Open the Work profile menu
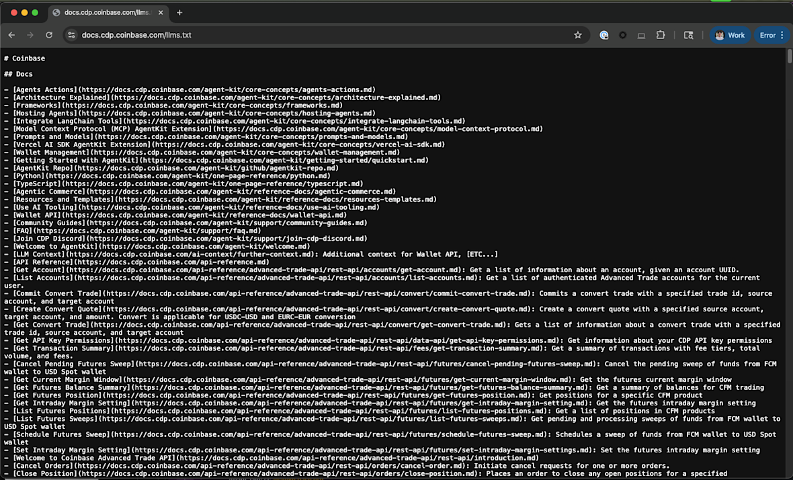The width and height of the screenshot is (793, 480). tap(730, 35)
